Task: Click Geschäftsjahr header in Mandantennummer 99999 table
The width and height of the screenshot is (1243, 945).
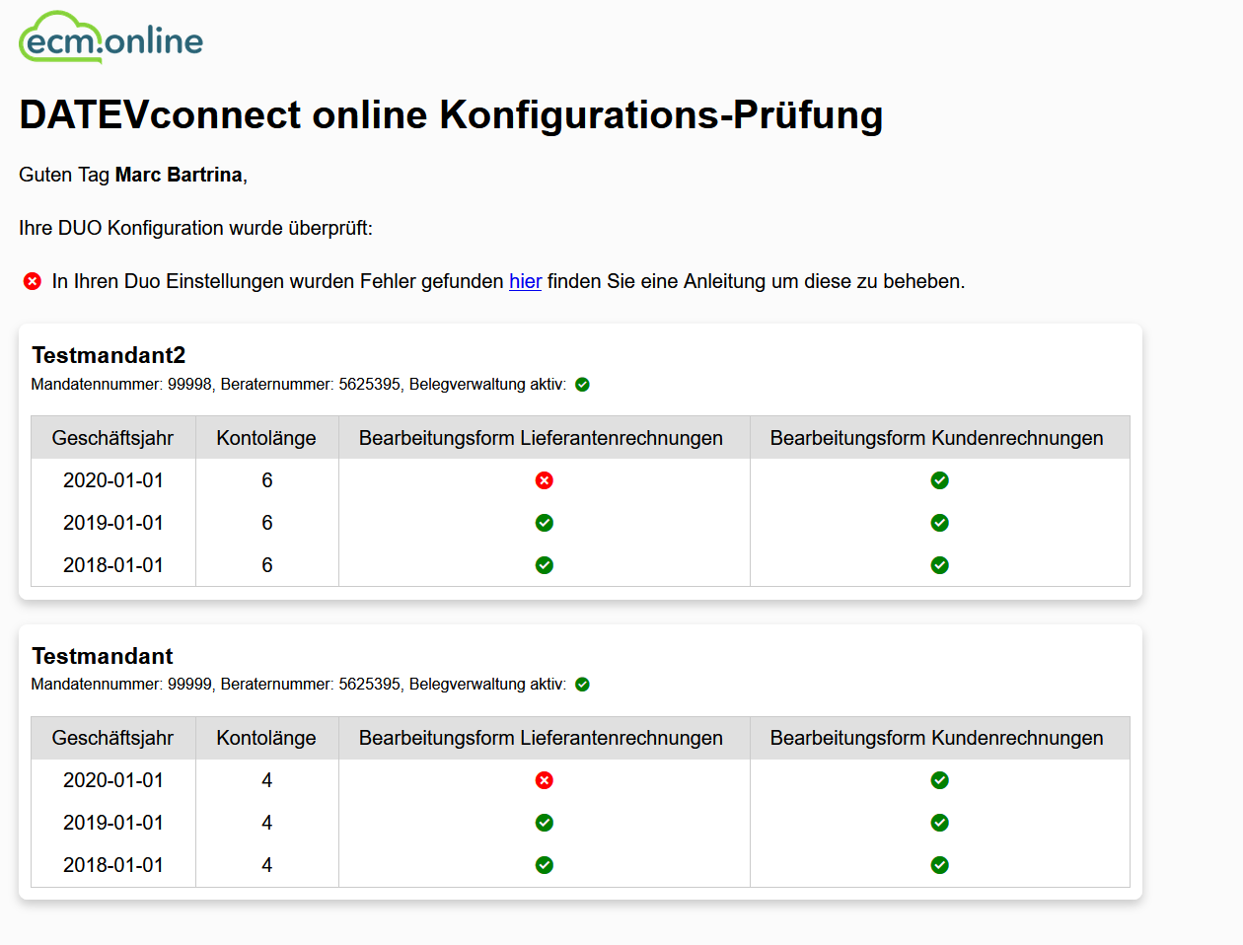Action: click(x=113, y=738)
